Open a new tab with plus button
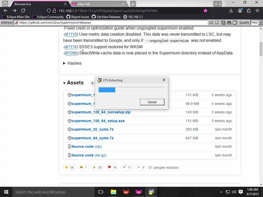 click(x=133, y=4)
